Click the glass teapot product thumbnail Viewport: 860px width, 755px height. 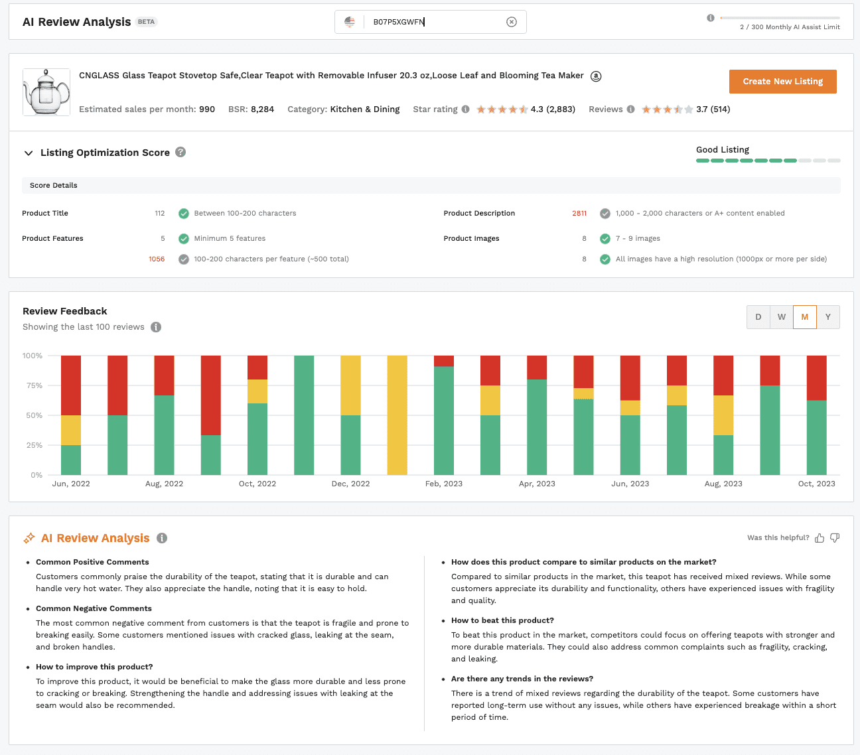click(x=46, y=92)
